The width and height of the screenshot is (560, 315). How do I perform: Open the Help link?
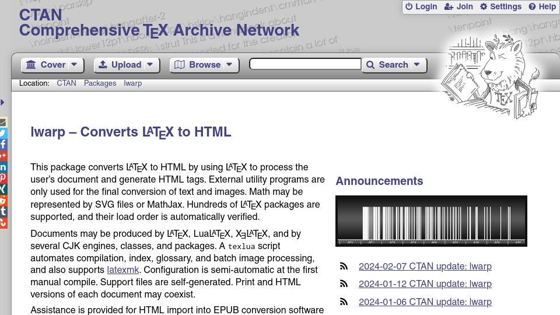[542, 6]
